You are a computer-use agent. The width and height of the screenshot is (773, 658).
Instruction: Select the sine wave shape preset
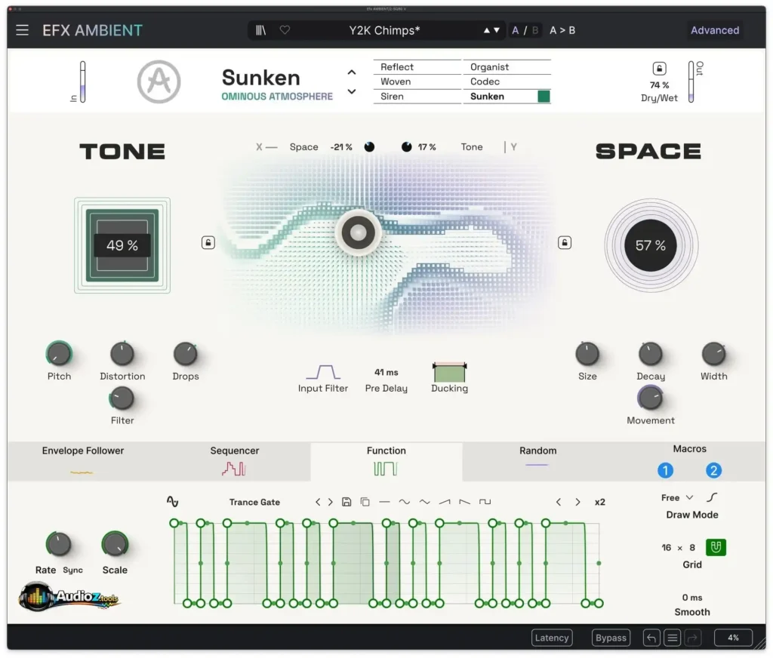pyautogui.click(x=405, y=502)
